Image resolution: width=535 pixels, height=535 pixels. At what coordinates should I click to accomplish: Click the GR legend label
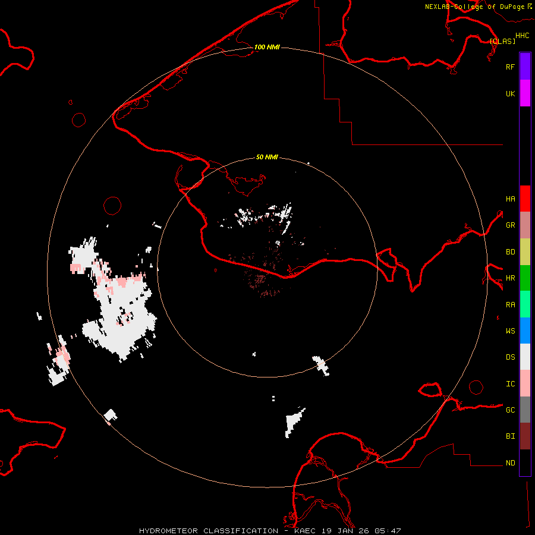tap(510, 225)
